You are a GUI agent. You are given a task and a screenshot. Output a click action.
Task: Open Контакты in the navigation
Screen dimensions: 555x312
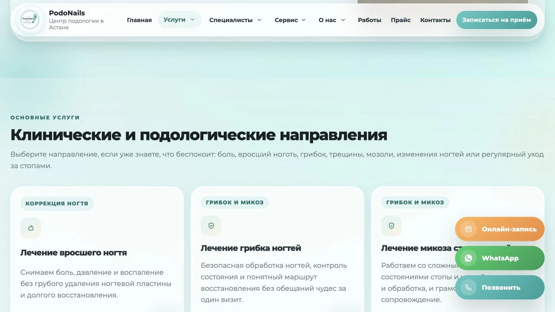(x=435, y=20)
